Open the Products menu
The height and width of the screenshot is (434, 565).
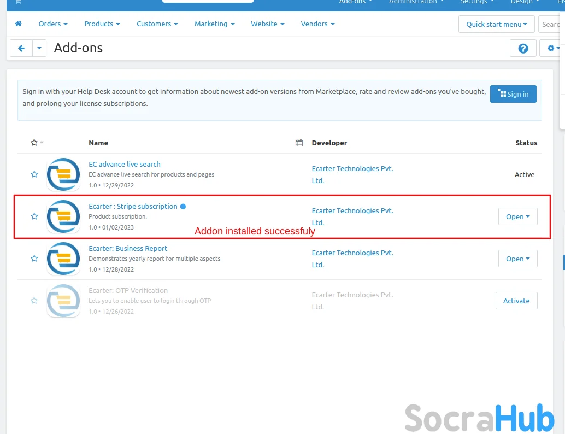tap(102, 24)
